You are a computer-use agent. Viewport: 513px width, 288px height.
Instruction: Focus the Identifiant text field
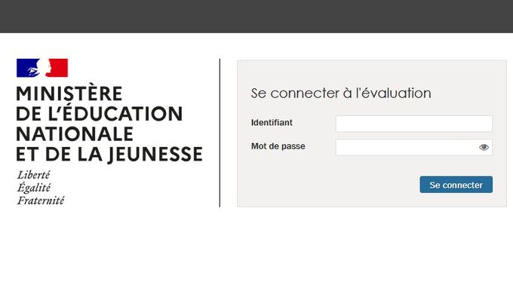point(414,124)
